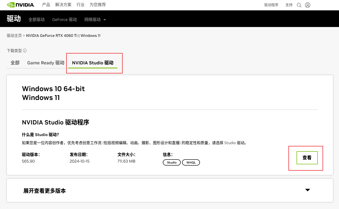This screenshot has height=209, width=339.
Task: Click the 查看 button
Action: tap(307, 158)
